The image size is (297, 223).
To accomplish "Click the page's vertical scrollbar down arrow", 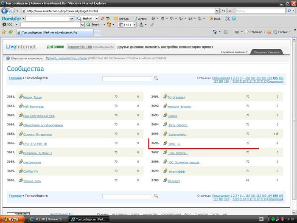I will (x=294, y=212).
